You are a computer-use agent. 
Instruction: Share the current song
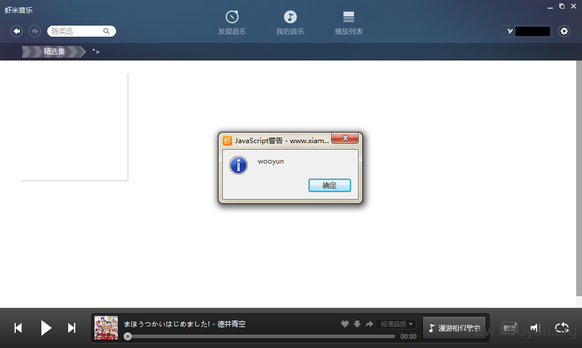point(369,324)
